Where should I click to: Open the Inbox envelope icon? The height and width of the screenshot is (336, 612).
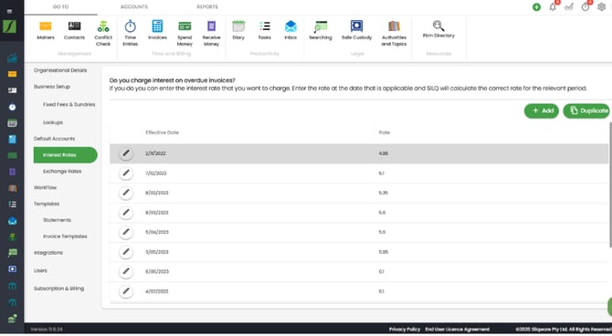(290, 30)
